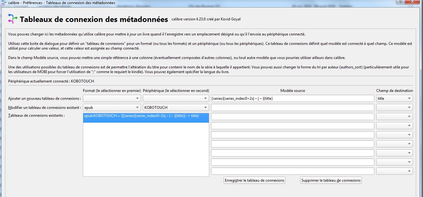Click the 'Format (le sélectionner en premier)' header
The image size is (423, 197).
[x=112, y=91]
